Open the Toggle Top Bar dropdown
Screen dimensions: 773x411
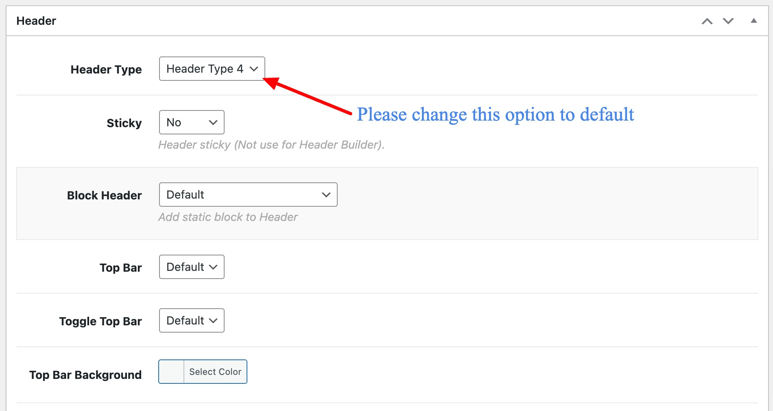(x=192, y=321)
